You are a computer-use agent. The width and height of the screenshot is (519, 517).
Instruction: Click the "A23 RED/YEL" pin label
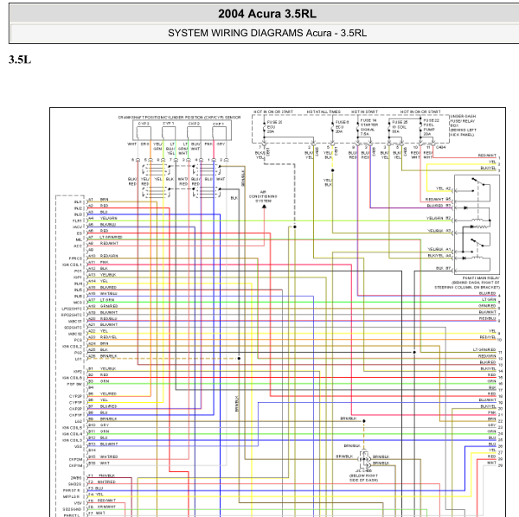tap(103, 337)
